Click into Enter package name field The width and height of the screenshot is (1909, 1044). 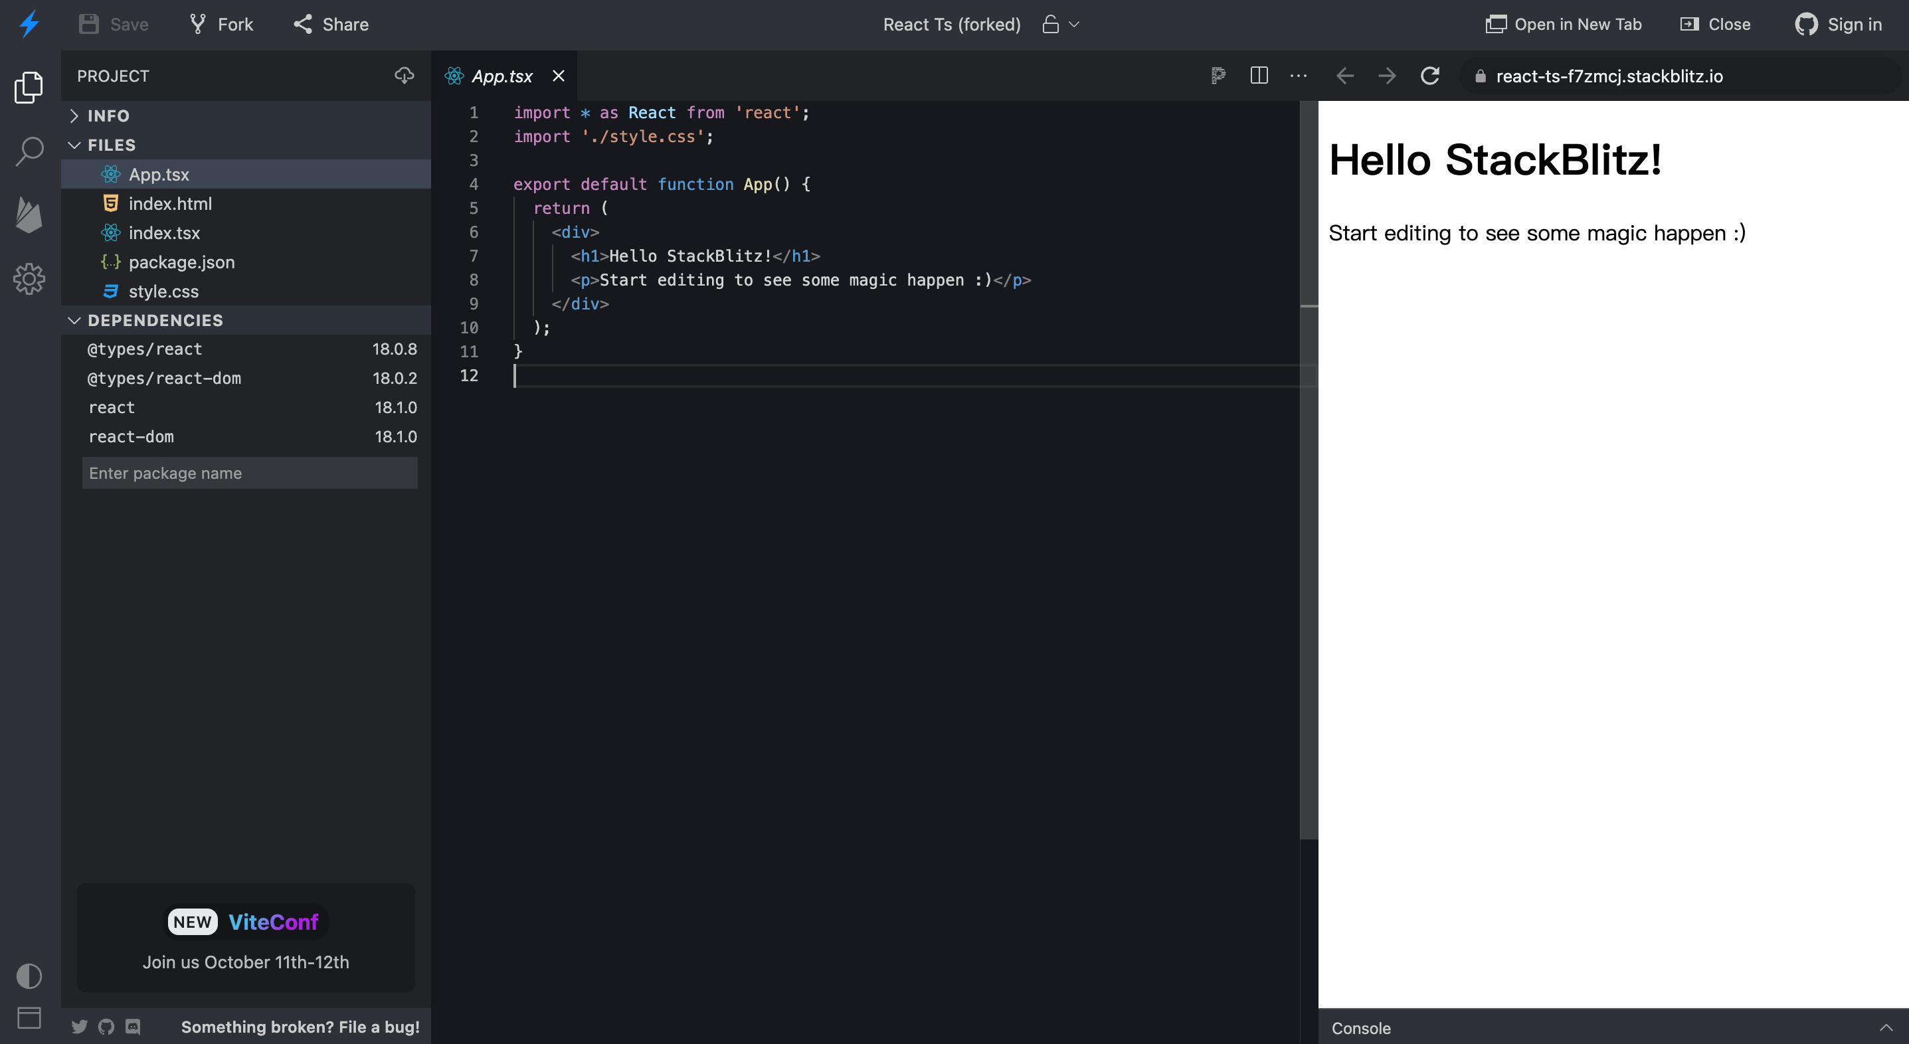click(x=250, y=473)
